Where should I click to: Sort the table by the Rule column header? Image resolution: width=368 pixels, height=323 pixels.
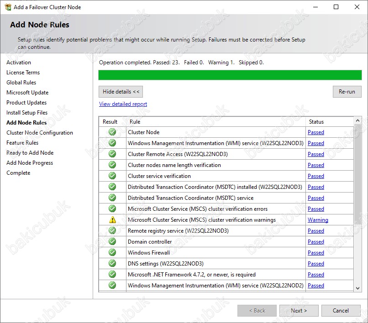coord(135,122)
